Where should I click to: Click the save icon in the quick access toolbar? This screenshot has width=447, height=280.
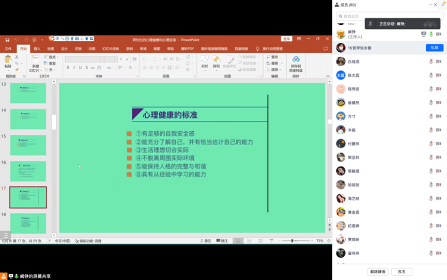tap(7, 39)
